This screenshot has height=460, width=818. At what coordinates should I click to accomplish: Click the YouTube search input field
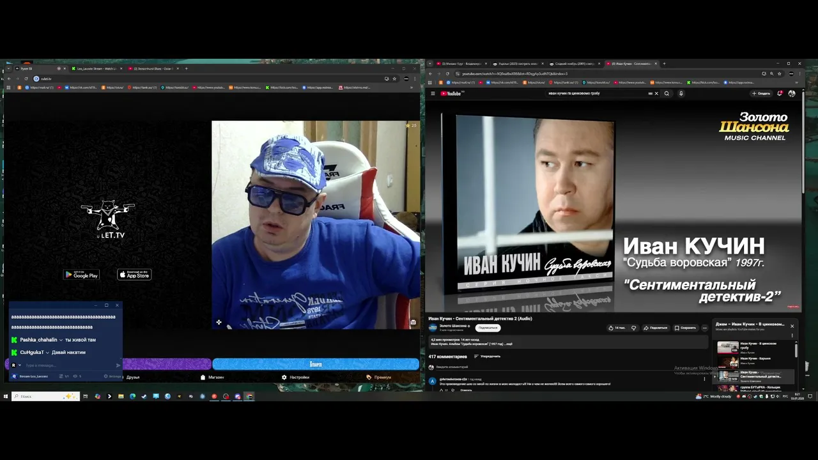point(596,93)
